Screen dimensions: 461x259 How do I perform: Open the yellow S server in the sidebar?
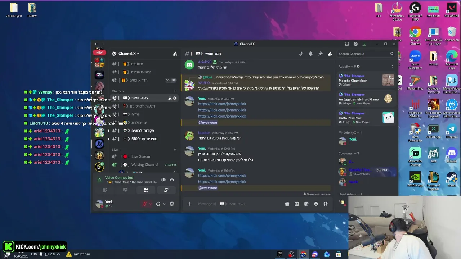(x=99, y=167)
